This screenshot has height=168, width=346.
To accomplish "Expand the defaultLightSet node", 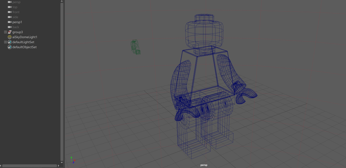I will tap(5, 42).
